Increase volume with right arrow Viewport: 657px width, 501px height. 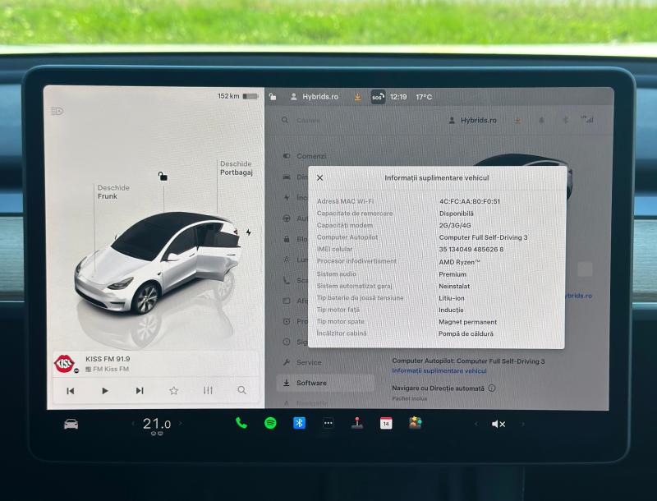(522, 425)
